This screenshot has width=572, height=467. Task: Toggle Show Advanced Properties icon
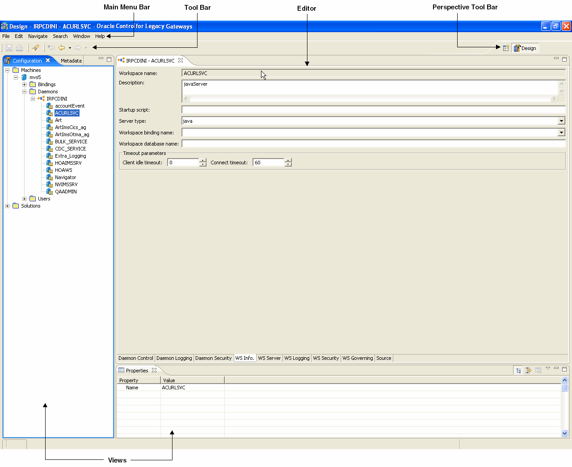pyautogui.click(x=528, y=370)
